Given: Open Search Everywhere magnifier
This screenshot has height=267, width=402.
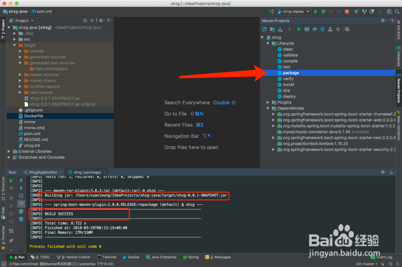Looking at the screenshot, I should click(397, 12).
